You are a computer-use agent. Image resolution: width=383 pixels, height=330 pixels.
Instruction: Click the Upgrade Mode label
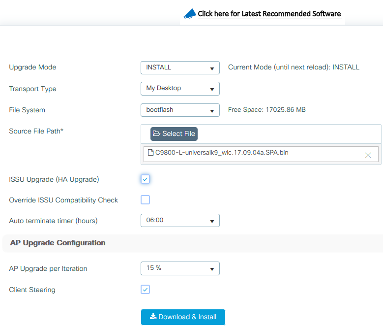pyautogui.click(x=32, y=67)
